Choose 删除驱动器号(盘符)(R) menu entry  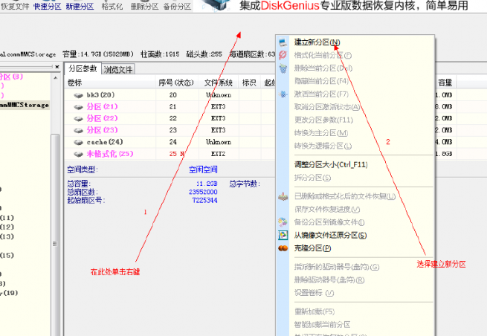(329, 280)
